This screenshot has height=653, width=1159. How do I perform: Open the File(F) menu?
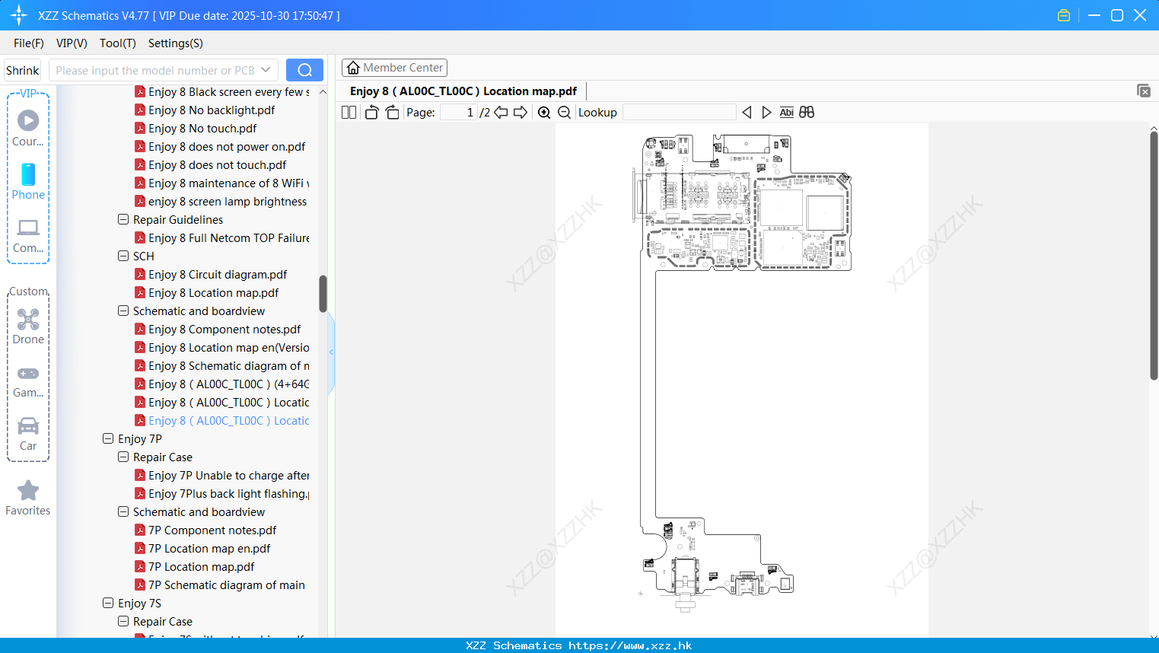click(29, 43)
